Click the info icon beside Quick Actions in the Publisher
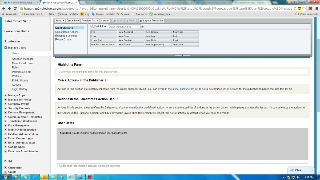The image size is (320, 180). click(x=106, y=80)
